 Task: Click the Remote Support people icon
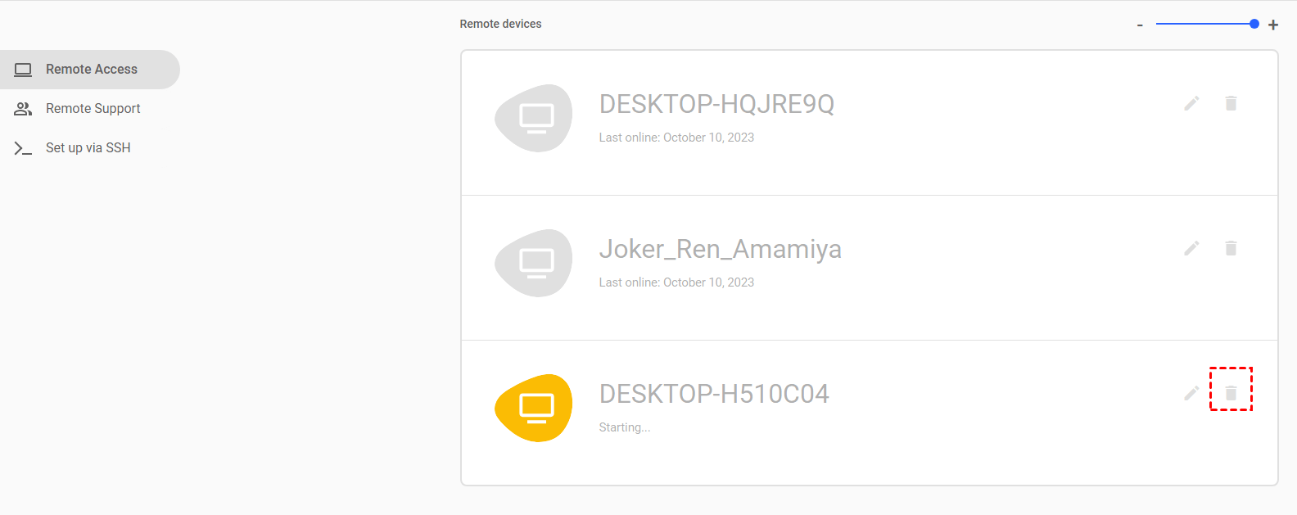point(23,109)
